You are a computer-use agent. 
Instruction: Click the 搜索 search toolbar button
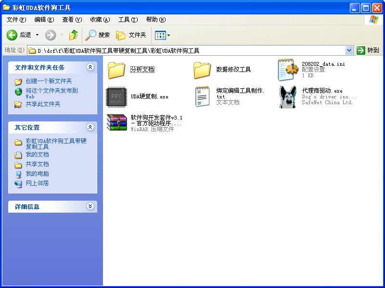(x=98, y=35)
